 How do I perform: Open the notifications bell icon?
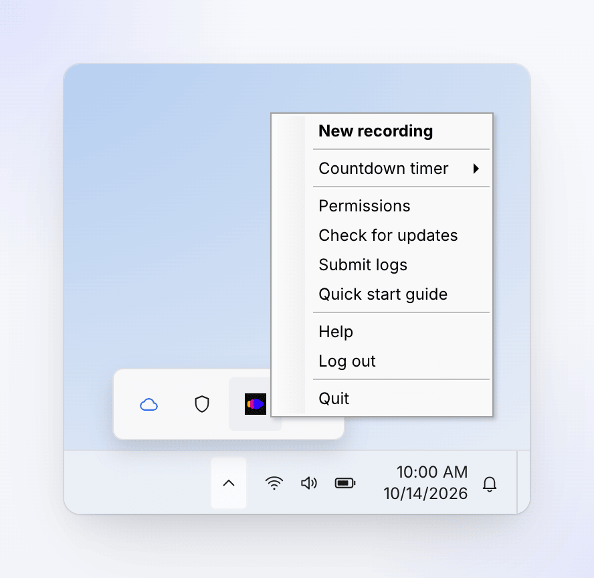point(490,484)
